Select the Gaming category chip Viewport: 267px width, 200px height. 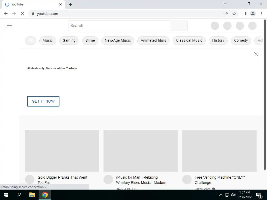[69, 40]
